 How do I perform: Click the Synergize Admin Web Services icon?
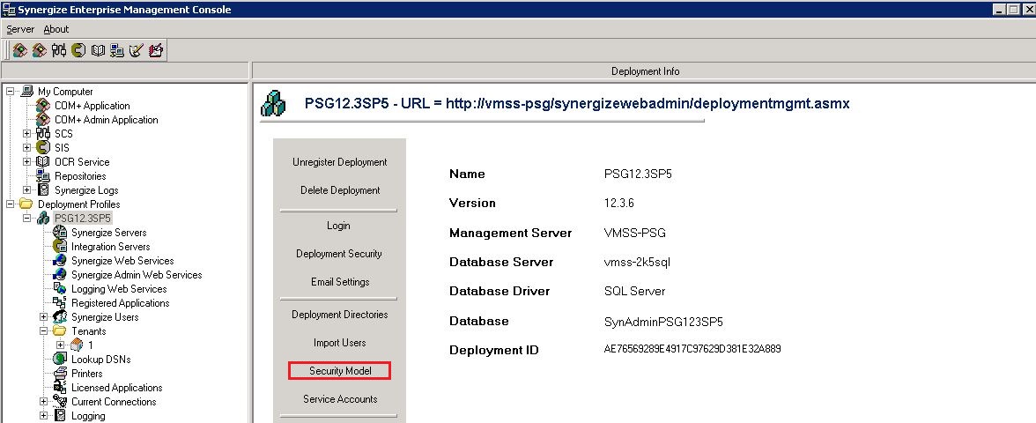[x=60, y=274]
